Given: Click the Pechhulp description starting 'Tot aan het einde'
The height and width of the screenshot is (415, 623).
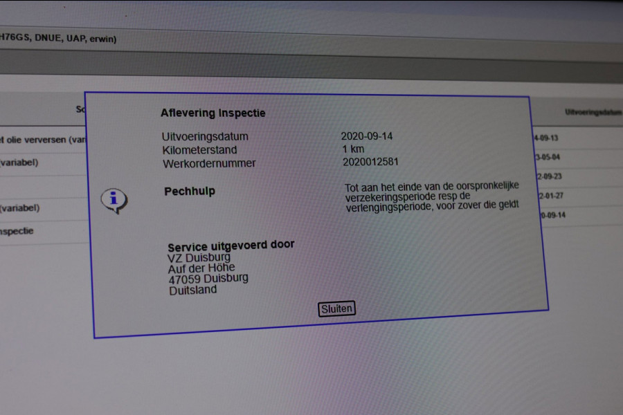Looking at the screenshot, I should pyautogui.click(x=432, y=197).
